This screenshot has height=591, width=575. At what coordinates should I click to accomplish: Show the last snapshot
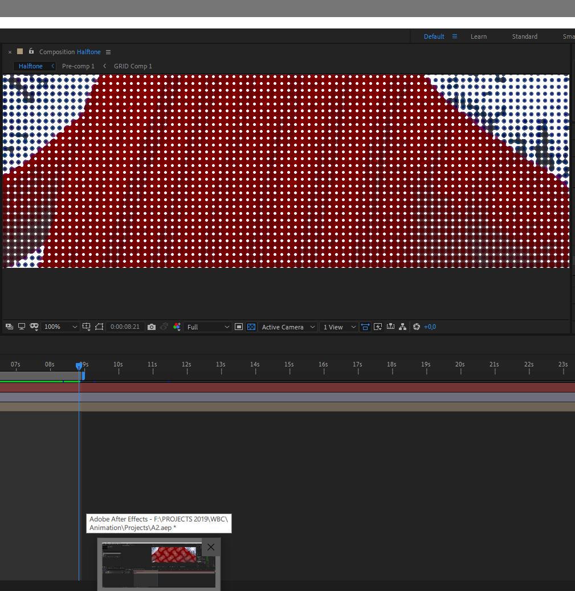164,327
